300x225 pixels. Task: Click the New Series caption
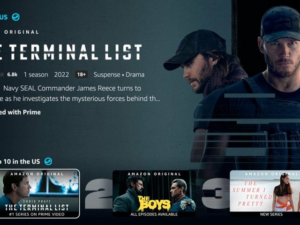coord(271,214)
